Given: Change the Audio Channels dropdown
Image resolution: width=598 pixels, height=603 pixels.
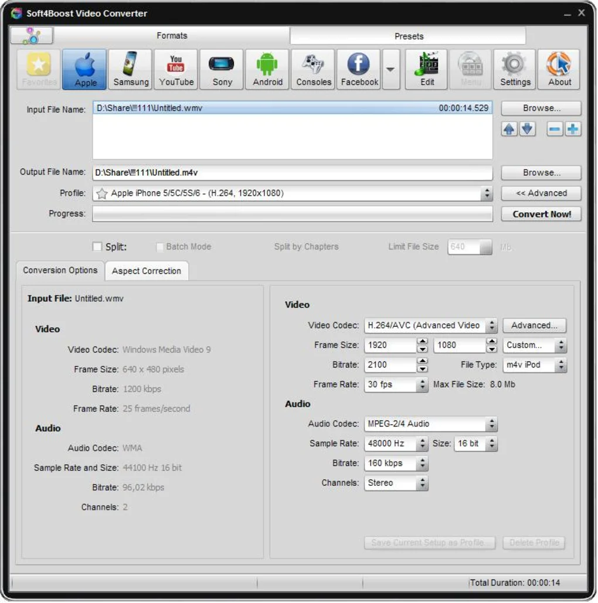Looking at the screenshot, I should 422,483.
